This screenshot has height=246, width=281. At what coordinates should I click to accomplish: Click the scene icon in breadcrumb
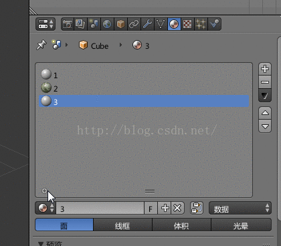coord(56,45)
